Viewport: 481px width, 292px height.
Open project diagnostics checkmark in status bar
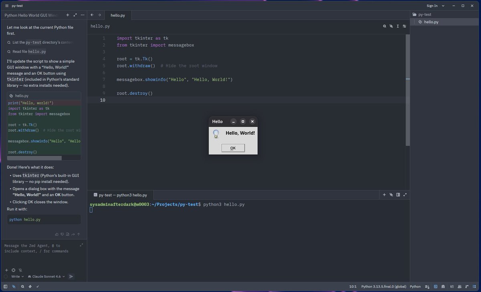click(x=37, y=286)
